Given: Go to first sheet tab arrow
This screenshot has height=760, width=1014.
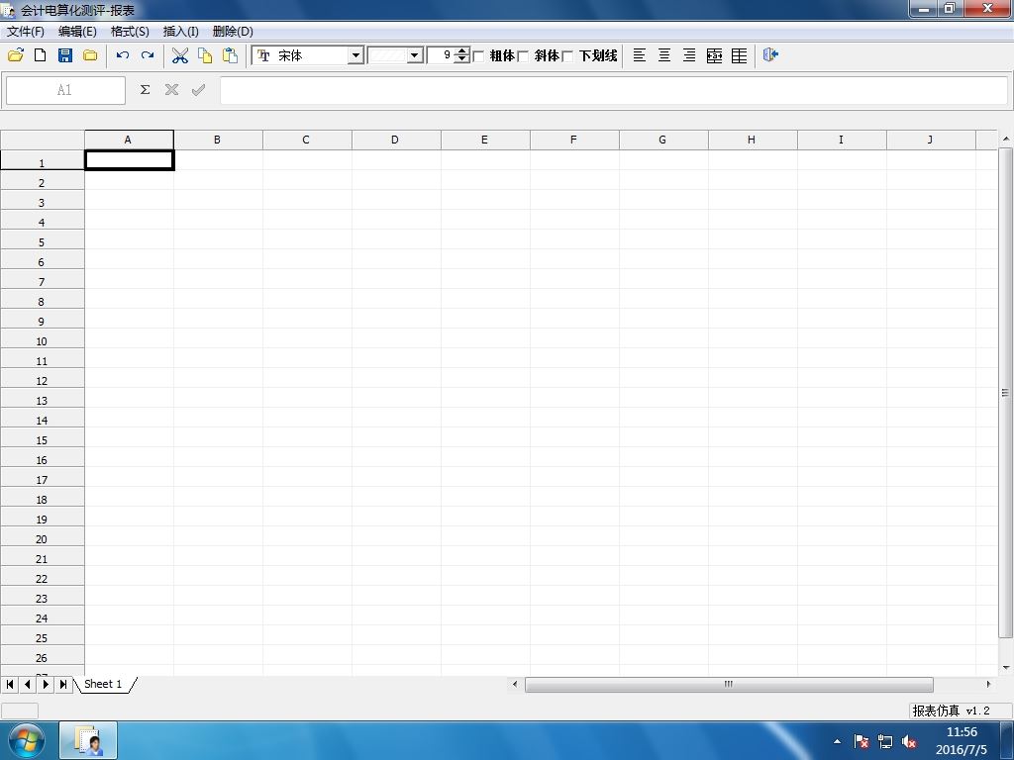Looking at the screenshot, I should (10, 684).
